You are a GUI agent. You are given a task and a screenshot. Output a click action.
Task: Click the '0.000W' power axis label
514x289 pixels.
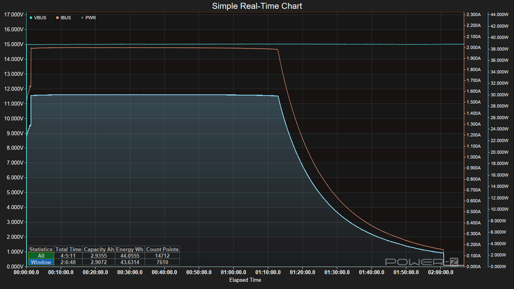(x=498, y=266)
